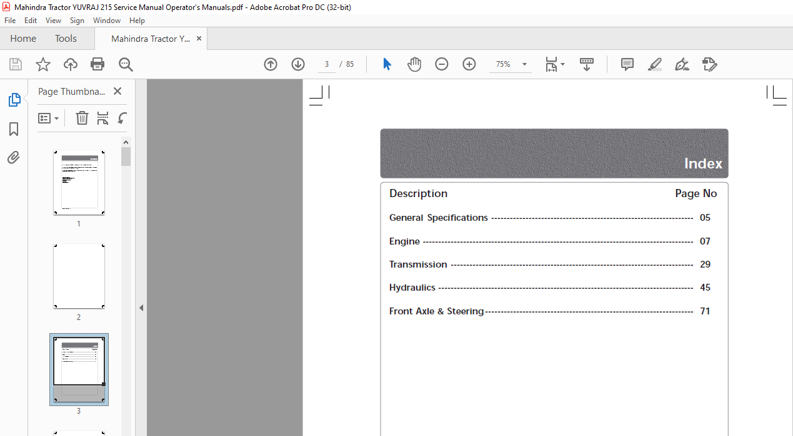Select page 2 thumbnail

click(79, 276)
